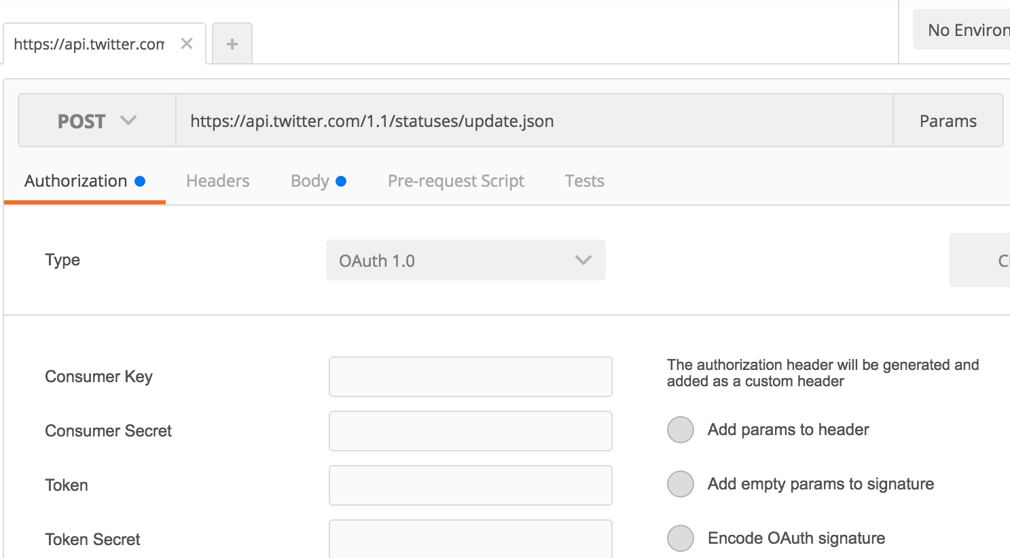Click the 'Type' label text
Screen dimensions: 1010x558
(x=62, y=260)
